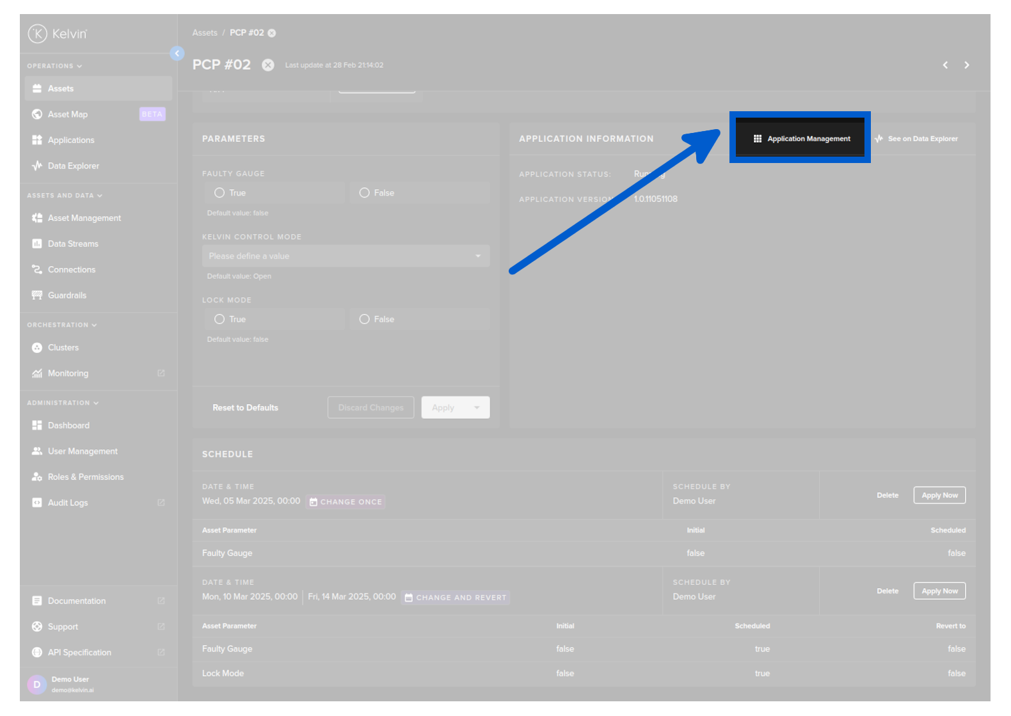Select True for Lock Mode
The image size is (1011, 716).
tap(219, 320)
